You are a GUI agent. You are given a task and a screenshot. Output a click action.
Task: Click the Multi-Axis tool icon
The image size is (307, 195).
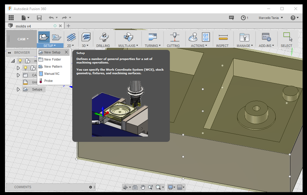click(x=129, y=37)
